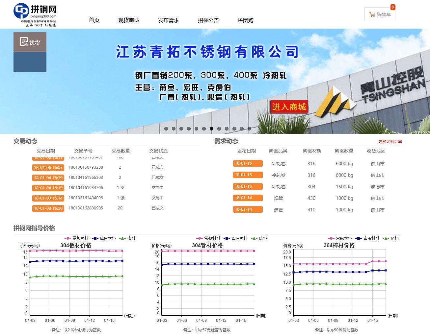Click the 拼钢网指导价格 section heading

pos(34,228)
